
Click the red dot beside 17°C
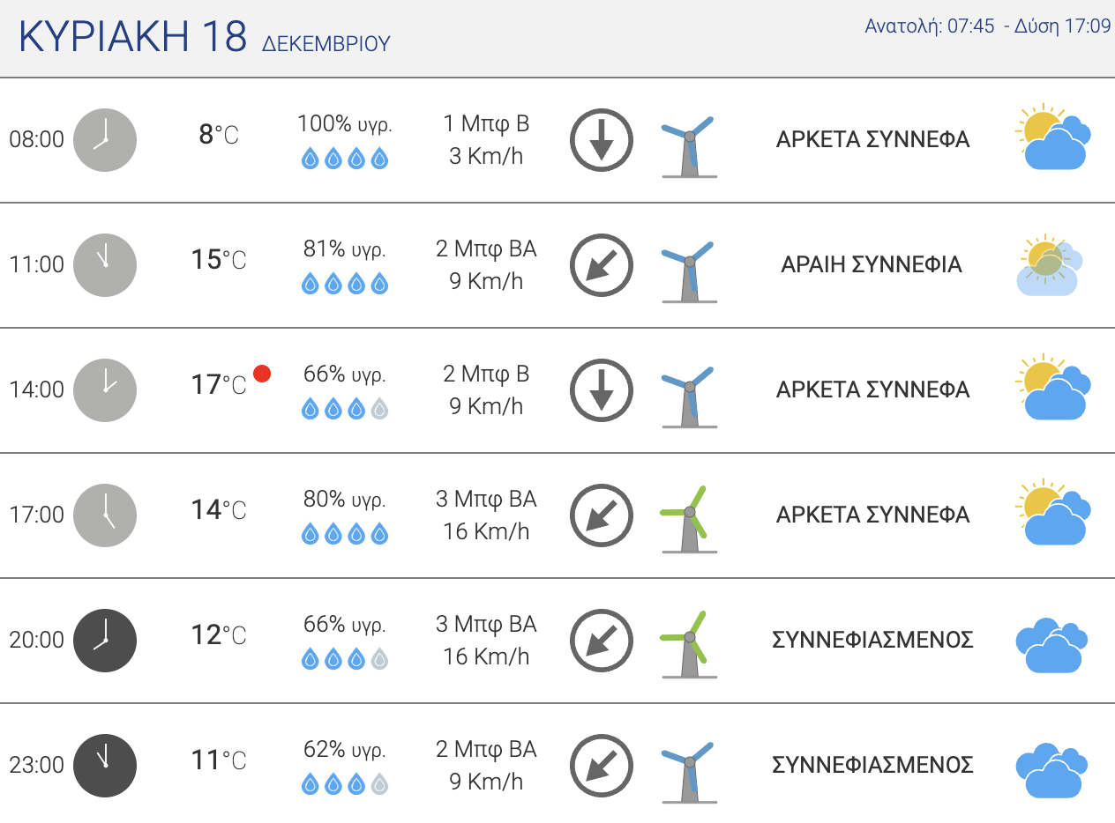point(262,374)
